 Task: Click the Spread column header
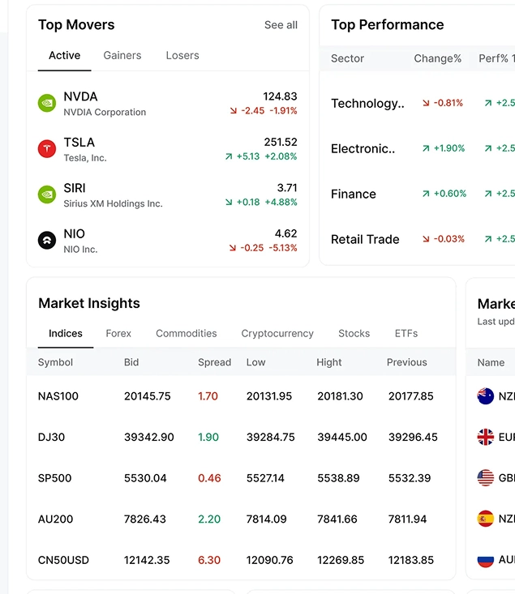click(x=214, y=362)
